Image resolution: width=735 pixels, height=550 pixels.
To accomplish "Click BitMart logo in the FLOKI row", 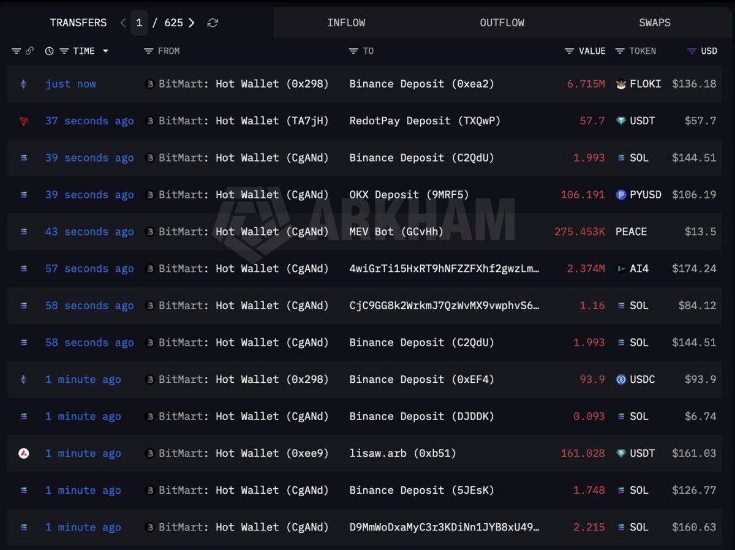I will [x=149, y=84].
